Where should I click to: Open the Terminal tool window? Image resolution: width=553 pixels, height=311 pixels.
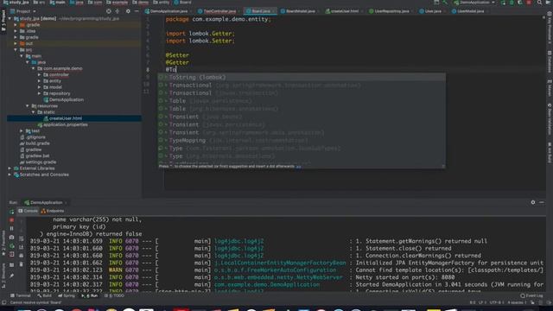tap(21, 295)
